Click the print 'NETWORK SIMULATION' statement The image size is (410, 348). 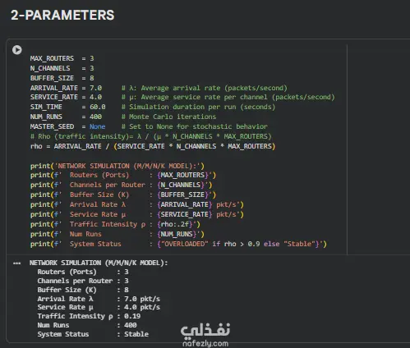pyautogui.click(x=117, y=166)
